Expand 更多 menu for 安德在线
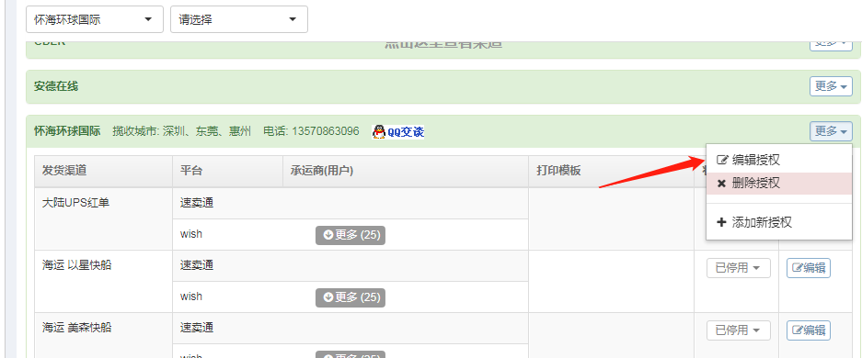 [831, 86]
